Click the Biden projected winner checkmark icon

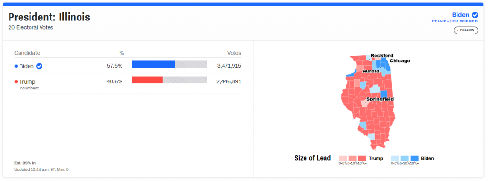click(475, 15)
